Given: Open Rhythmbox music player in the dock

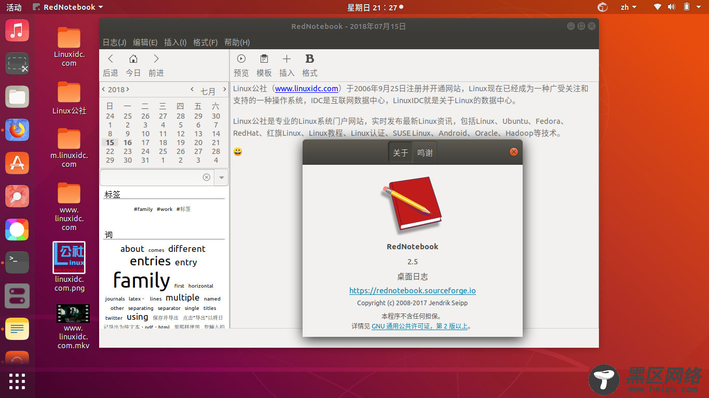Looking at the screenshot, I should click(x=17, y=31).
